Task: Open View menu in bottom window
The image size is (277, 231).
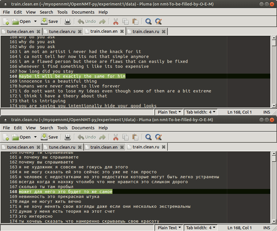Action: click(x=31, y=128)
